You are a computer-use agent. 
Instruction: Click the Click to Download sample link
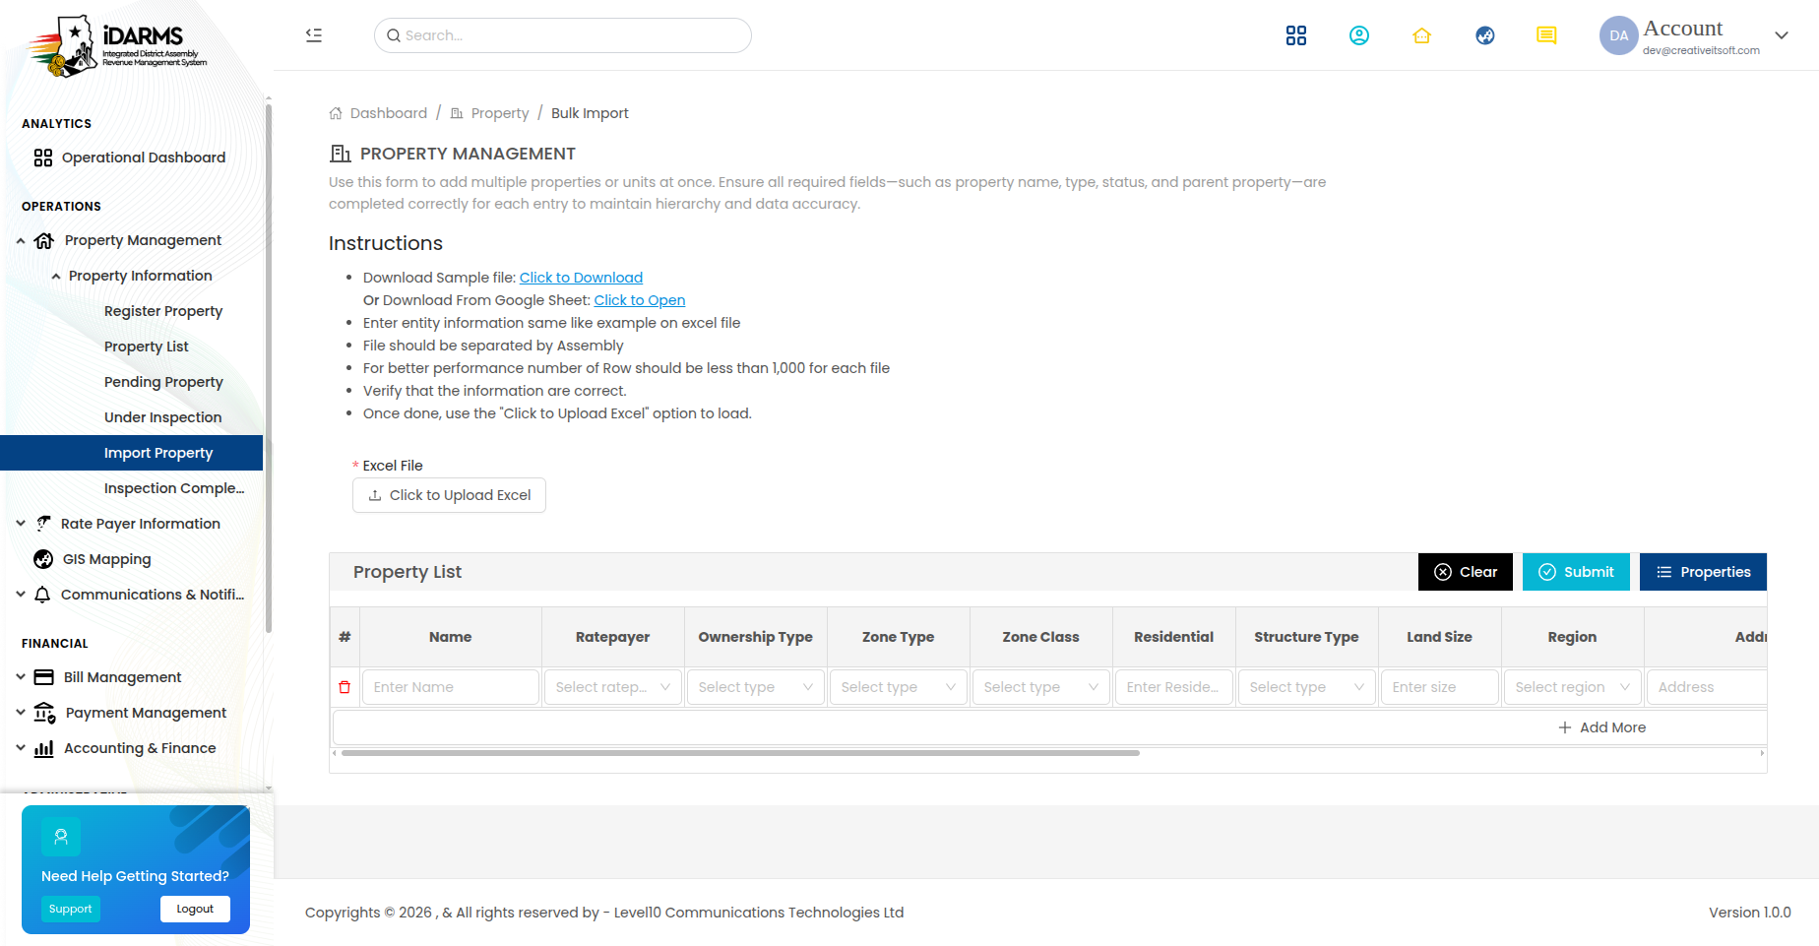click(x=581, y=278)
